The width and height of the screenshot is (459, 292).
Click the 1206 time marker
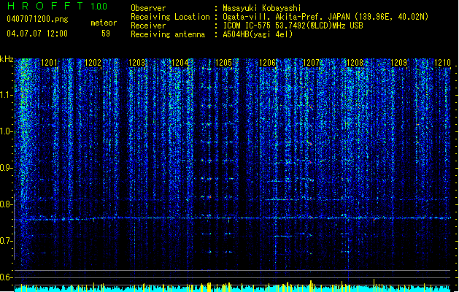pos(268,63)
